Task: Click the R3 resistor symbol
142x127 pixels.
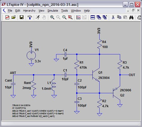Action: tap(120, 65)
